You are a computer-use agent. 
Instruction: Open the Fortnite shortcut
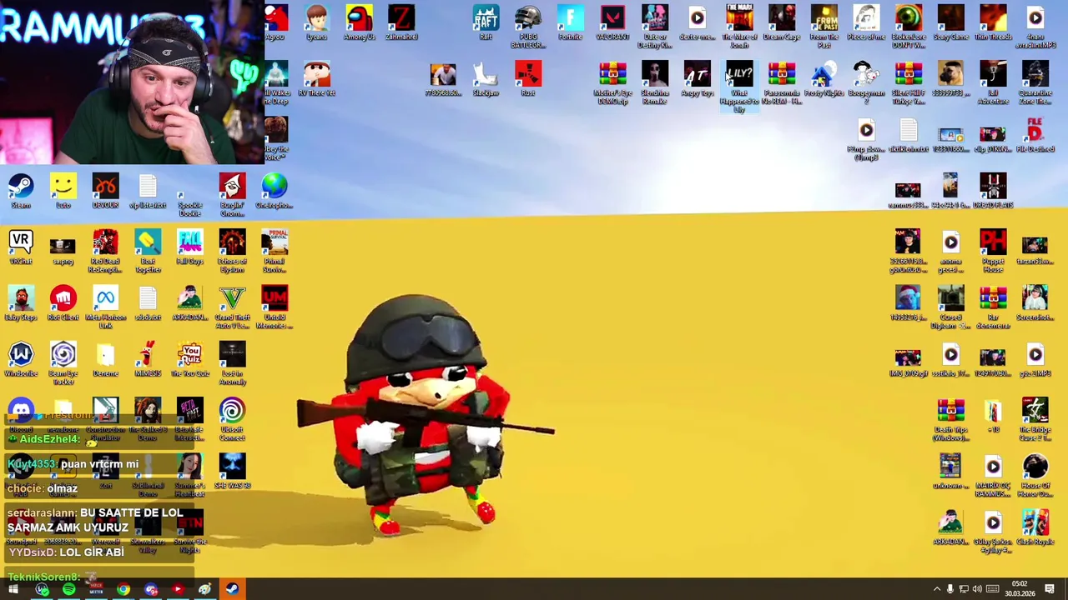571,22
